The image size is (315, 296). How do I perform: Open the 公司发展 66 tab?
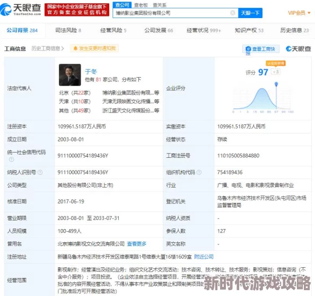tap(159, 30)
